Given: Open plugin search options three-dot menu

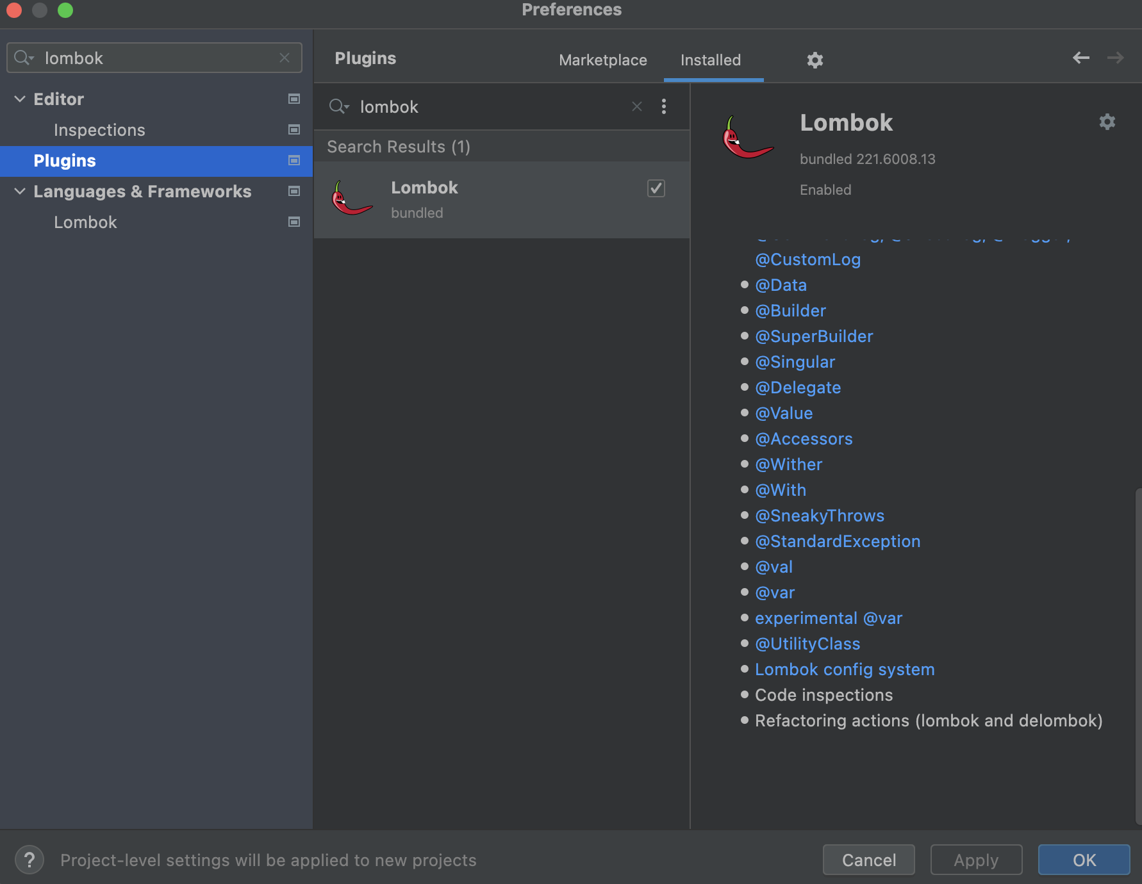Looking at the screenshot, I should click(x=664, y=106).
